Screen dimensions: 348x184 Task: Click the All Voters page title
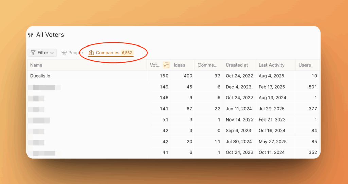click(50, 35)
